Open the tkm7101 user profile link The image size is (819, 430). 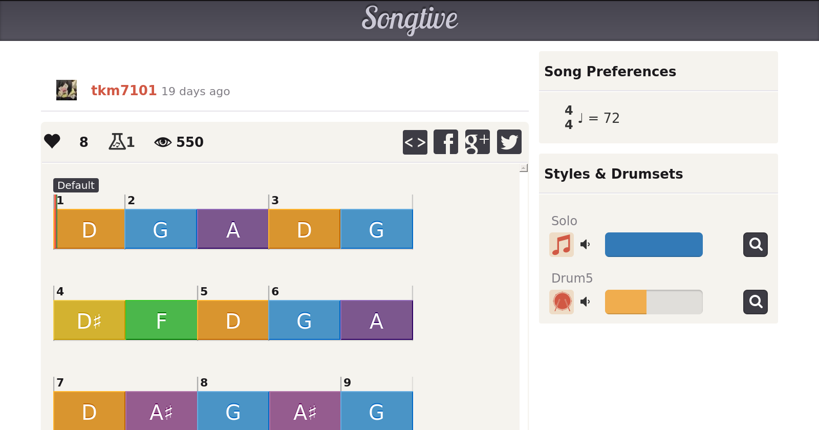(123, 91)
